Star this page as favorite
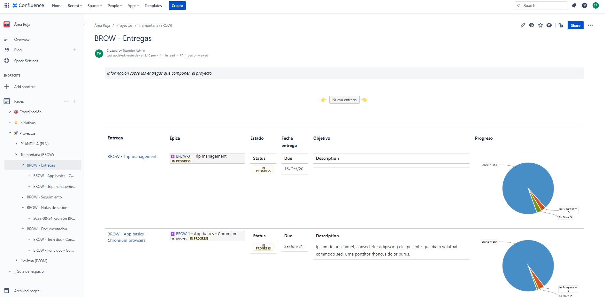Viewport: 605px width, 297px height. point(540,26)
